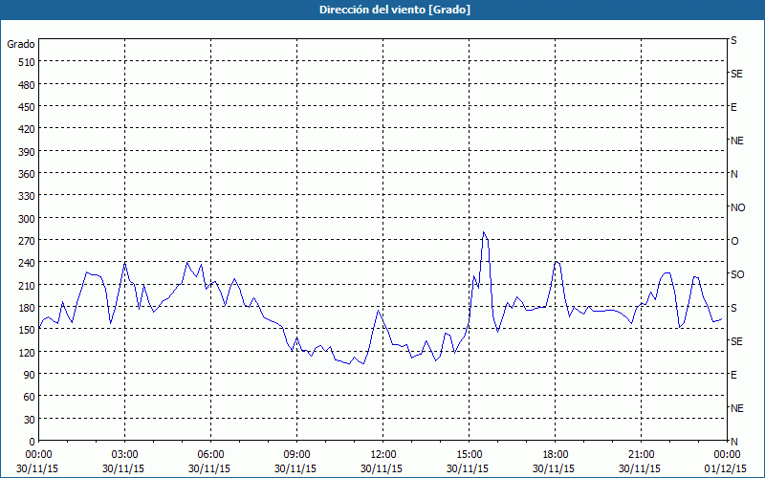Click the 120 y-axis label
This screenshot has height=478, width=765.
[27, 352]
